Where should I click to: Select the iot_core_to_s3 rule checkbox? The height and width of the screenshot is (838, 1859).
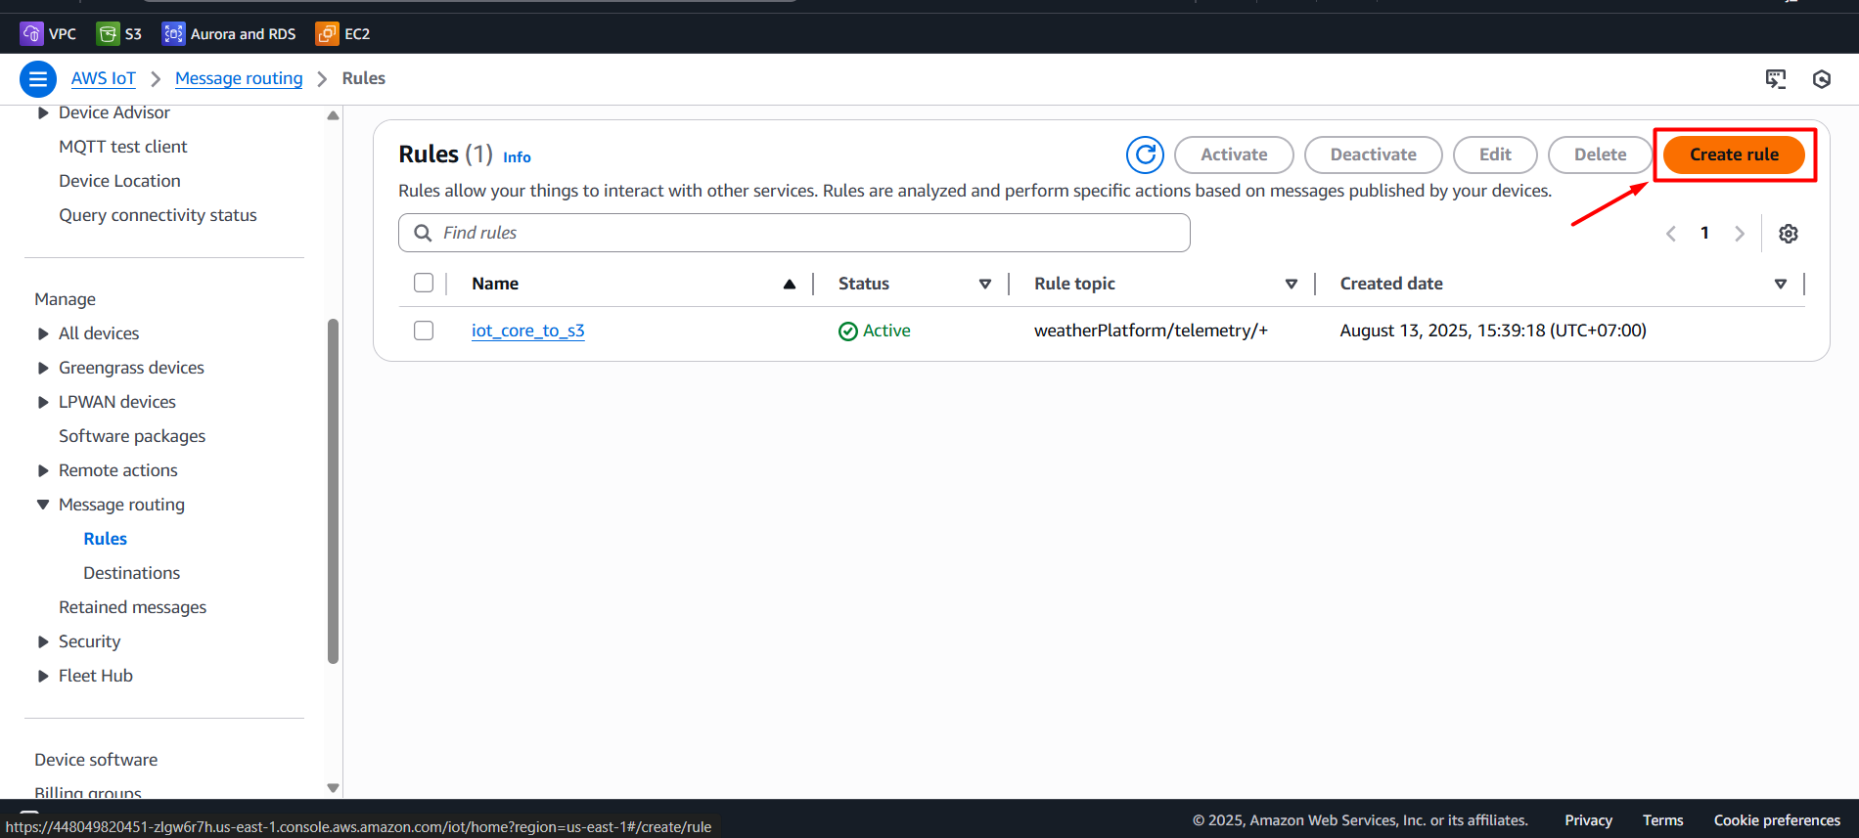coord(424,331)
